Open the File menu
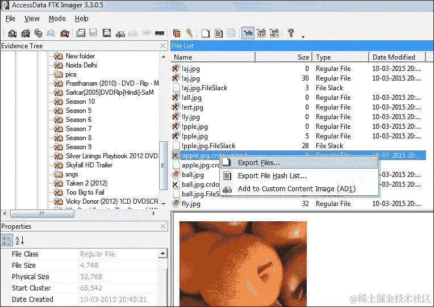 (10, 19)
